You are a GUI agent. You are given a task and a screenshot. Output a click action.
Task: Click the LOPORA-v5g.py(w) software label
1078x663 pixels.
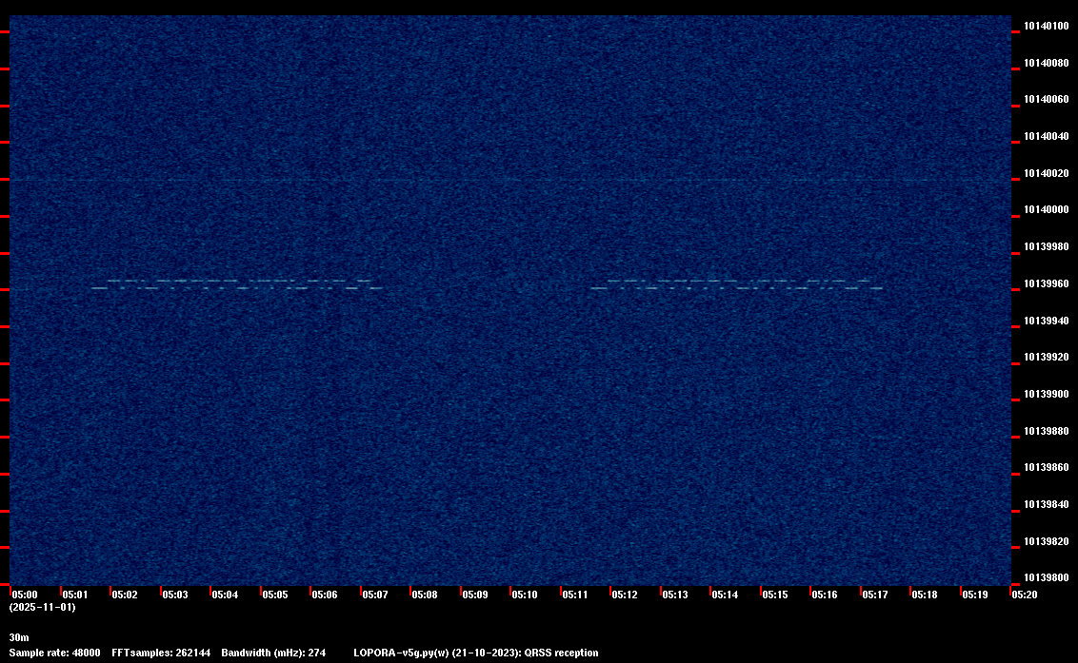402,653
